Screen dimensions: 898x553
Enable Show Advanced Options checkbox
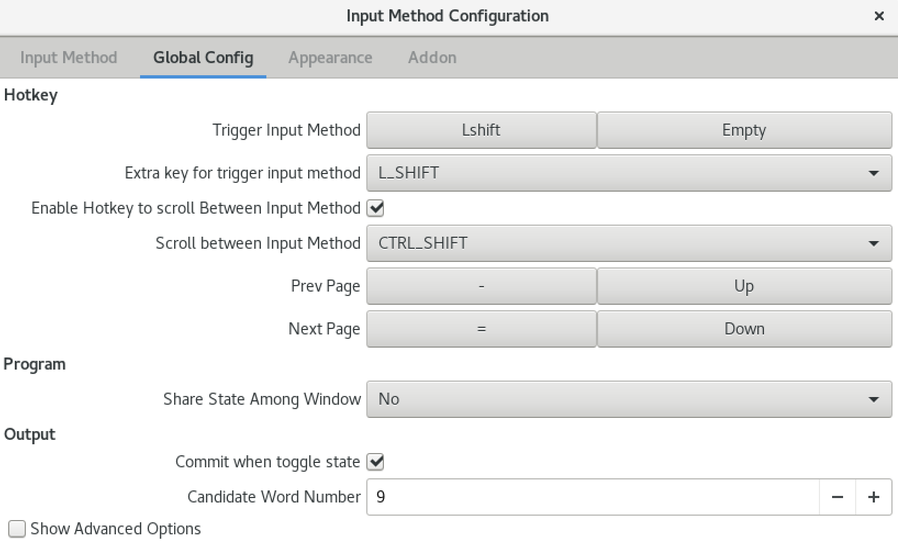pos(17,529)
